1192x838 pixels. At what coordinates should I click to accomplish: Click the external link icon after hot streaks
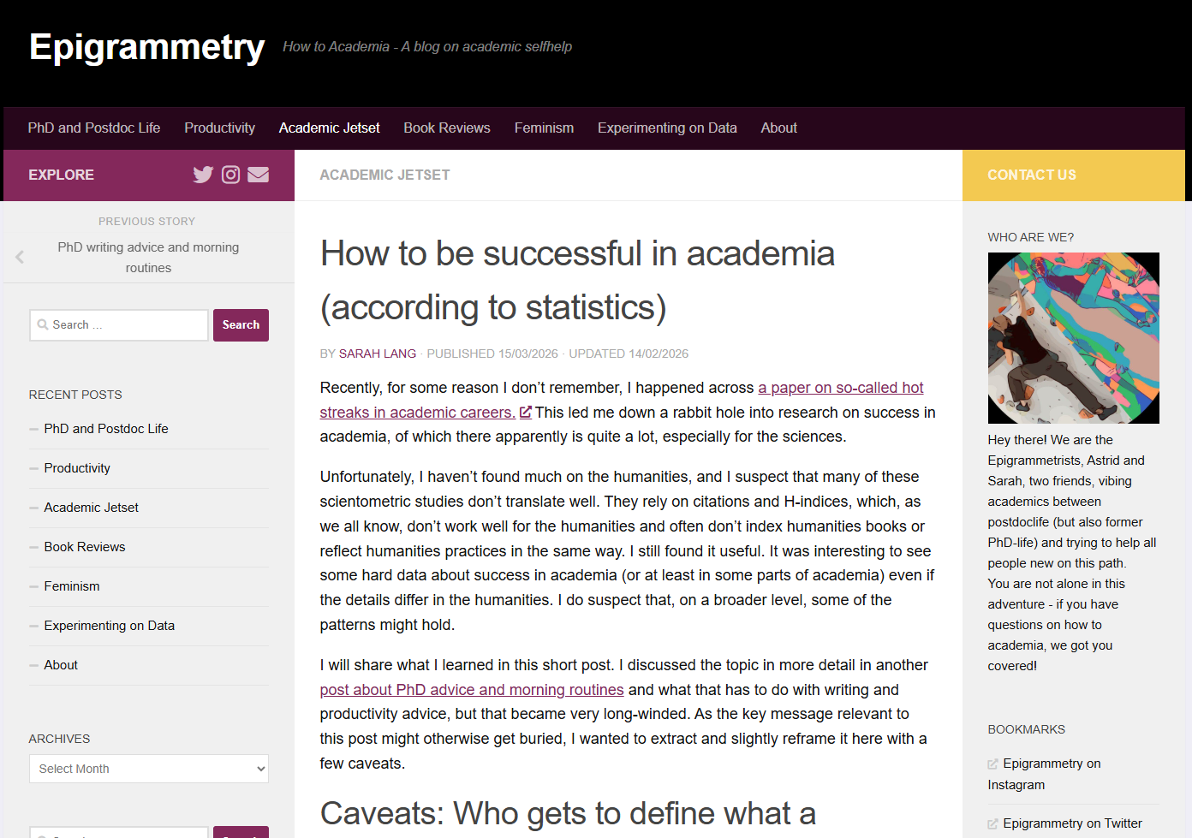click(526, 413)
